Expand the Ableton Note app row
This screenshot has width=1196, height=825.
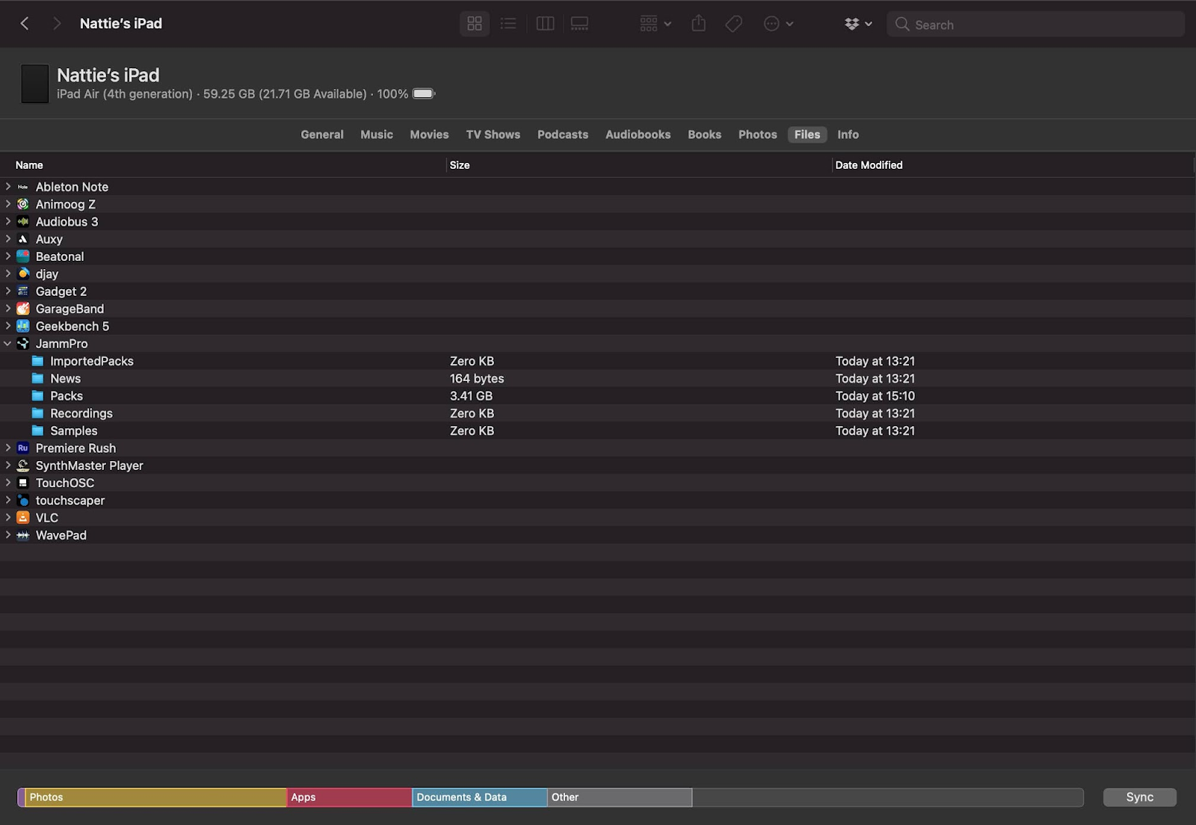(x=8, y=187)
